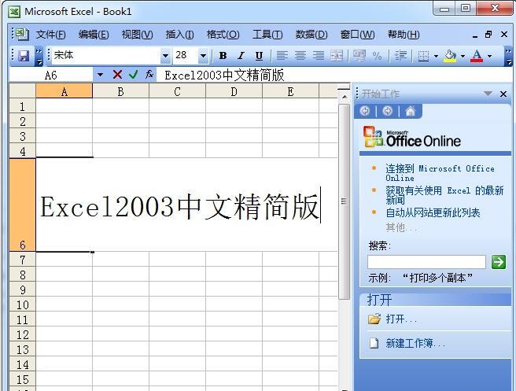Viewport: 516px width, 391px height.
Task: Open the 帮助(H) menu
Action: (x=404, y=35)
